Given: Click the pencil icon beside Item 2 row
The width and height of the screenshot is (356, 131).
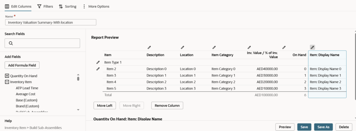Looking at the screenshot, I should 98,69.
